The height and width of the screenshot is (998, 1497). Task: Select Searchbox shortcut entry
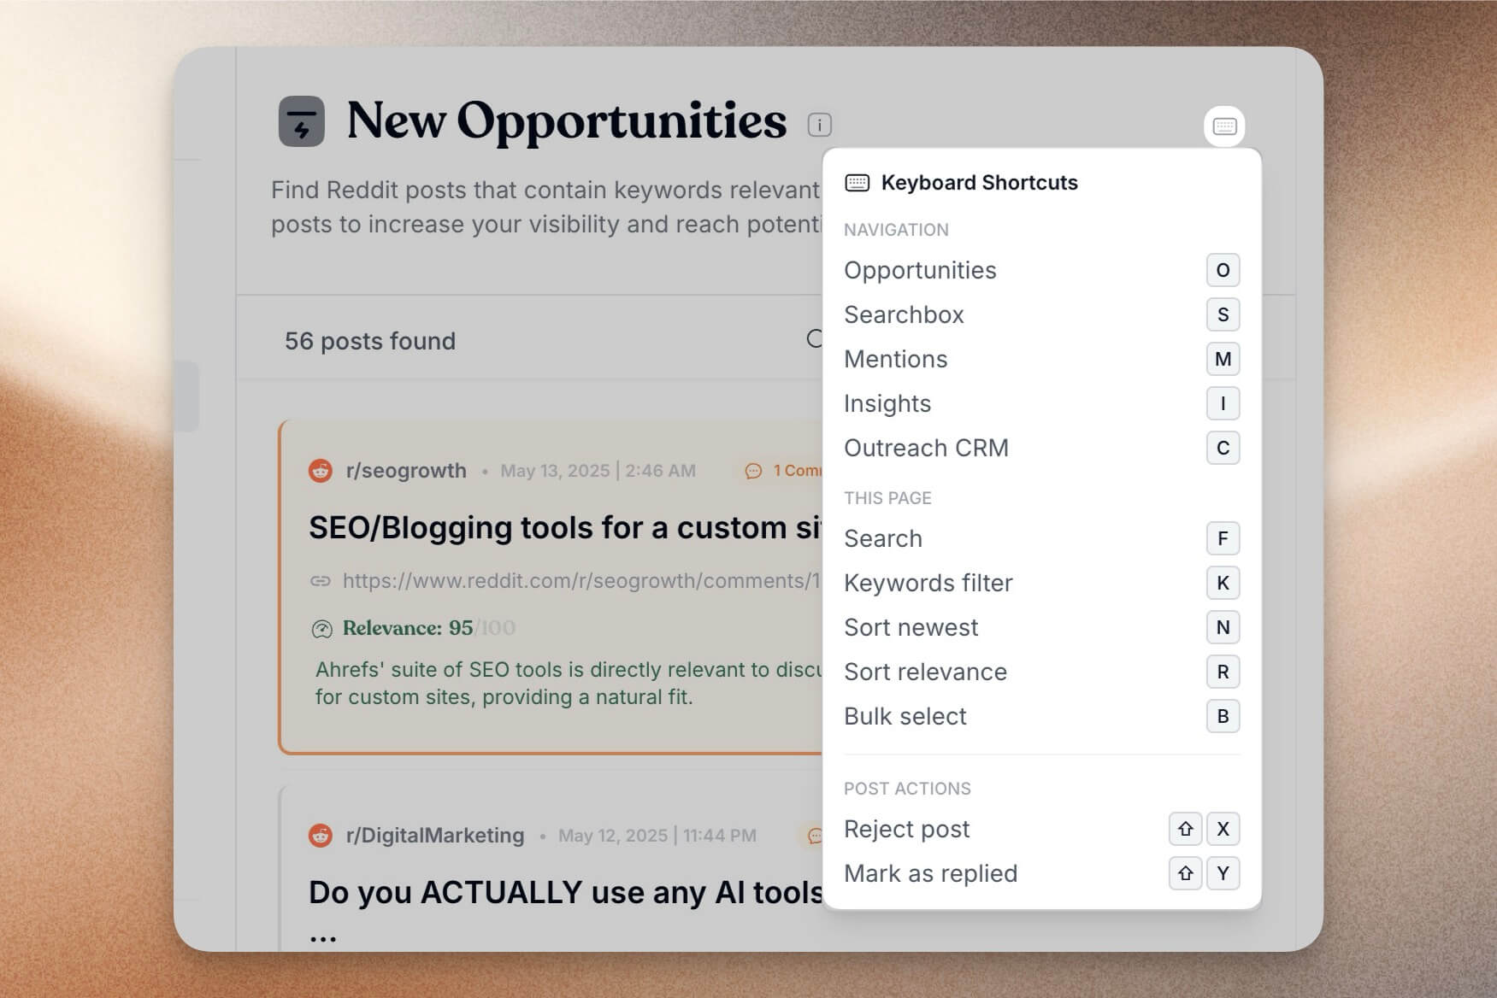[904, 314]
